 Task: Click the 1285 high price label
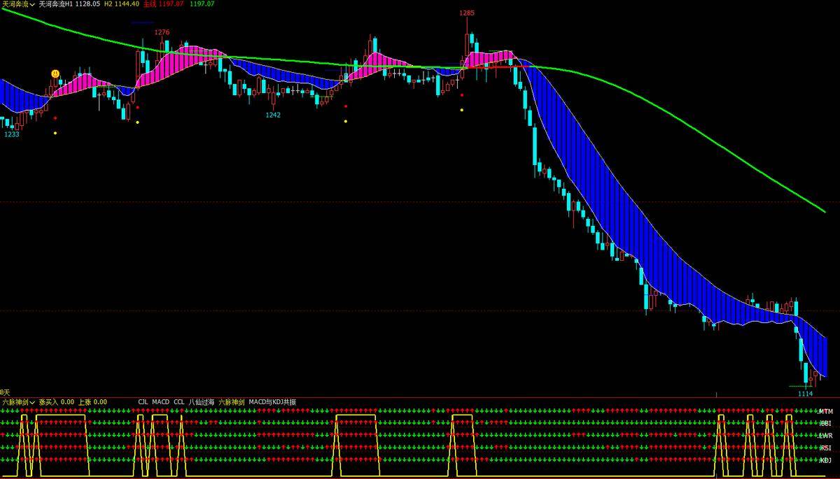click(467, 13)
